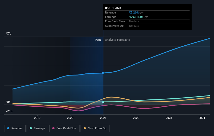Screen dimensions: 214x136
Task: Select the earnings data point at 2021
Action: 103,102
